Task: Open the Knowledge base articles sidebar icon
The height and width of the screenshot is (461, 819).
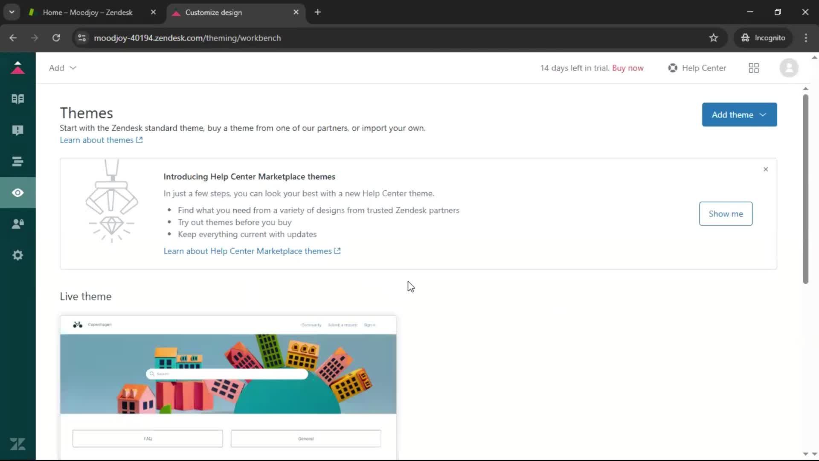Action: coord(17,99)
